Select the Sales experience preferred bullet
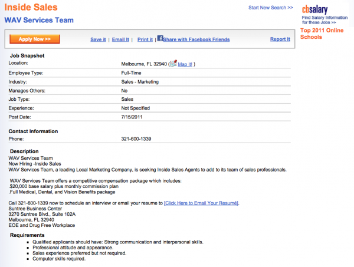This screenshot has height=267, width=354. pyautogui.click(x=80, y=253)
